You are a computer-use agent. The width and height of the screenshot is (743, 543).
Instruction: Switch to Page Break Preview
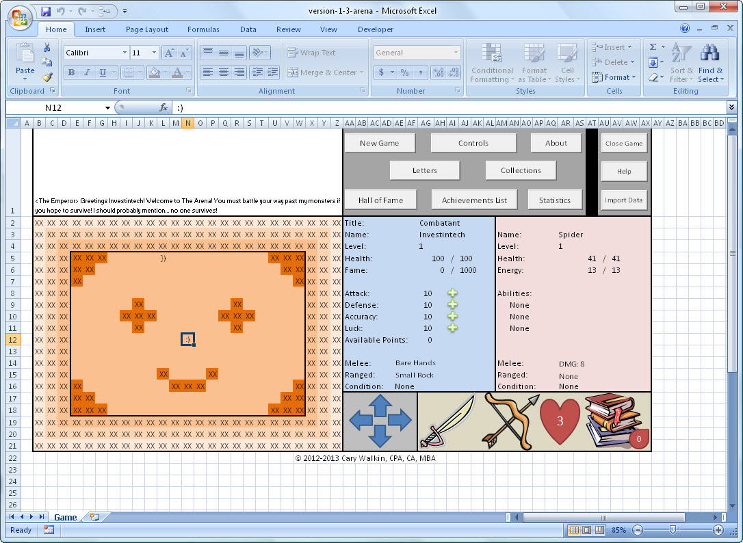pyautogui.click(x=600, y=530)
